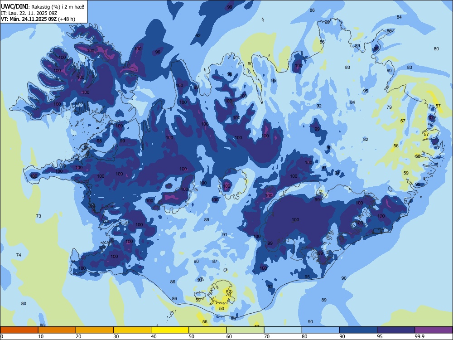Click the '94' humidity value on the map
This screenshot has height=340, width=453.
tap(337, 173)
